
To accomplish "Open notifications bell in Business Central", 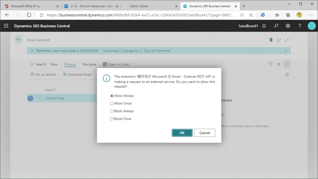I will click(x=264, y=26).
